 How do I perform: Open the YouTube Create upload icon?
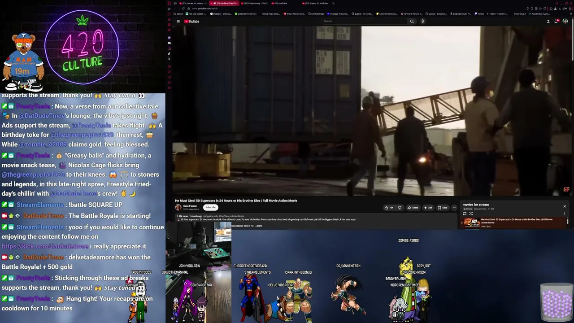pyautogui.click(x=548, y=21)
